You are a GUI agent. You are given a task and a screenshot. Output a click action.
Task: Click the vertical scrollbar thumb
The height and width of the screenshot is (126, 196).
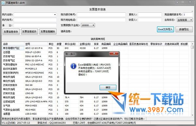(192, 47)
